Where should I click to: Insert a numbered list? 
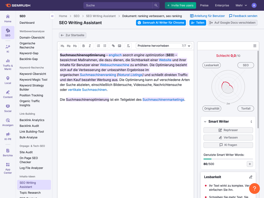click(x=98, y=46)
